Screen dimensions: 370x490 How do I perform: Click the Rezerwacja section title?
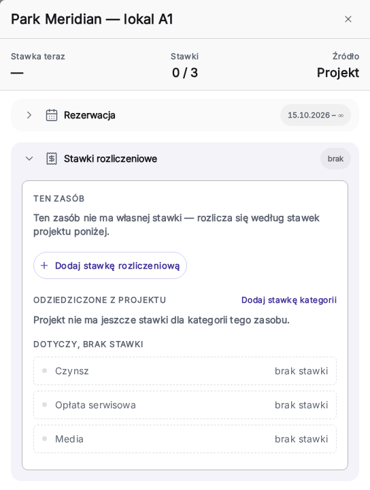(90, 115)
